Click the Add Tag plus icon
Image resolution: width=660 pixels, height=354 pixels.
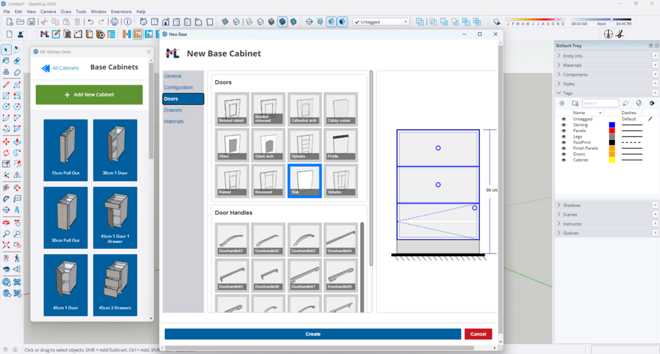(562, 103)
